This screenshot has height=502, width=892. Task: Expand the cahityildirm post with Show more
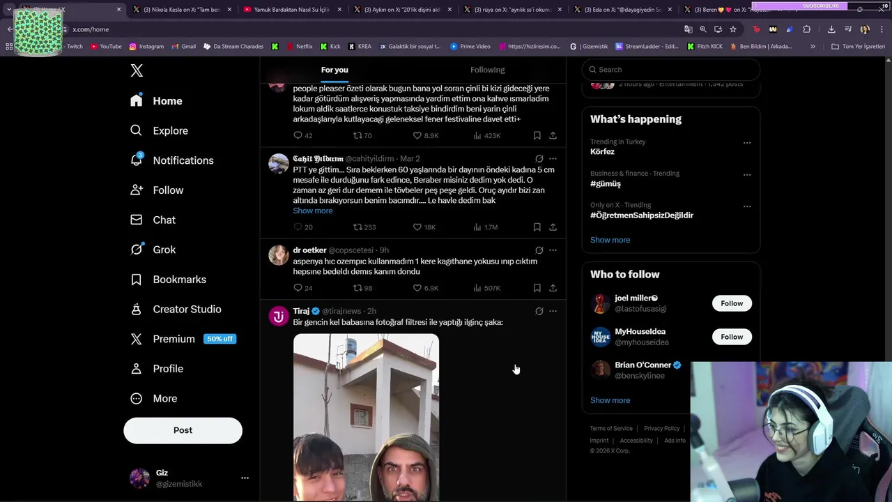pos(313,211)
